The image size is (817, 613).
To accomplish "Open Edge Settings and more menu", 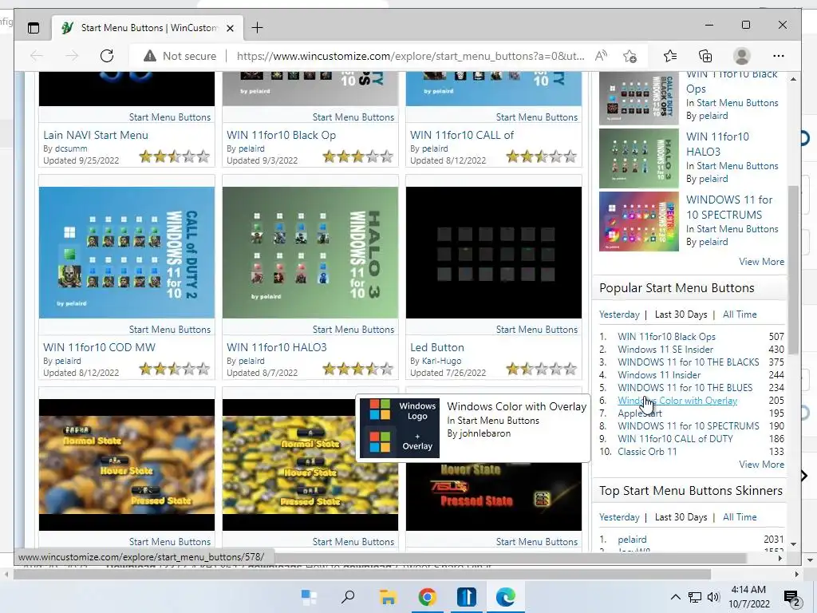I will pyautogui.click(x=779, y=56).
